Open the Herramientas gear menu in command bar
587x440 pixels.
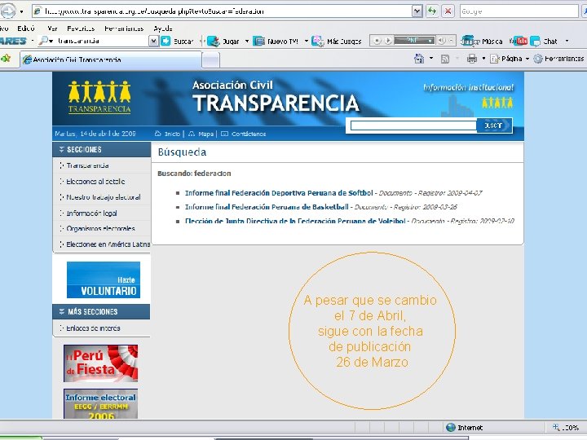[558, 59]
